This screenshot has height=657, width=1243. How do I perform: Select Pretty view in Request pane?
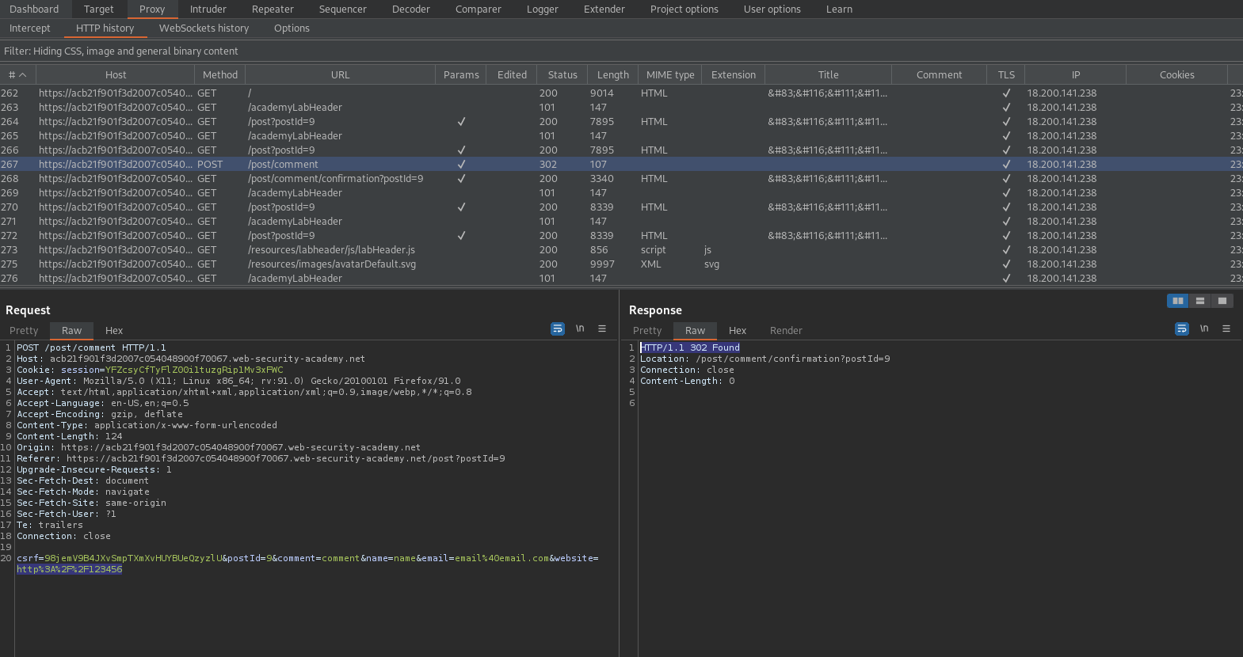(24, 331)
